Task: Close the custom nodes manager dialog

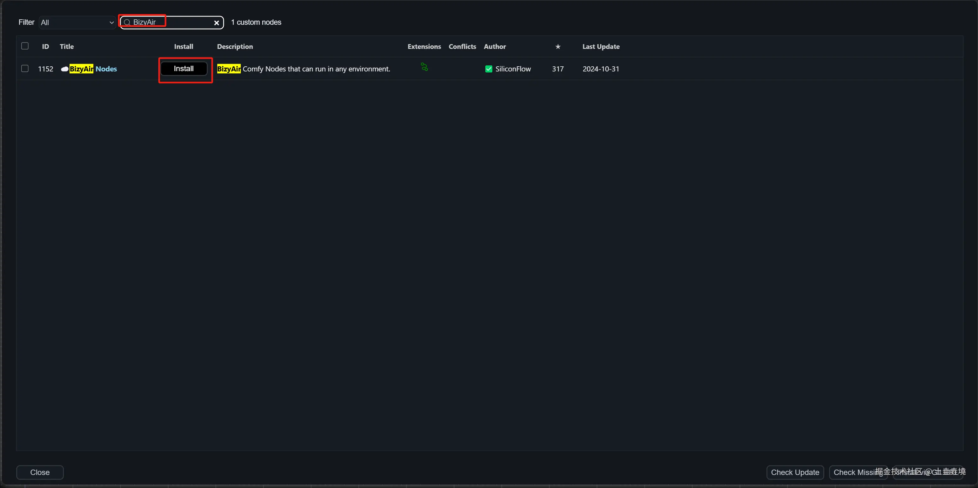Action: point(40,472)
